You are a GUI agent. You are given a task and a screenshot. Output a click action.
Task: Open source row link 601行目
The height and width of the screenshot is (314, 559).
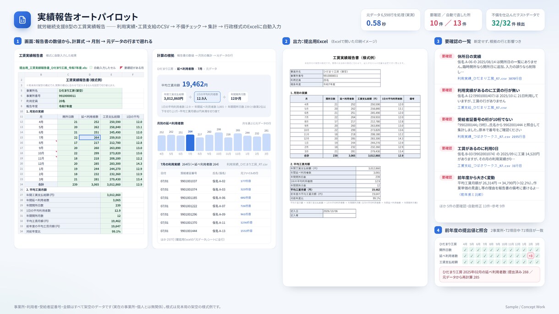tap(246, 198)
